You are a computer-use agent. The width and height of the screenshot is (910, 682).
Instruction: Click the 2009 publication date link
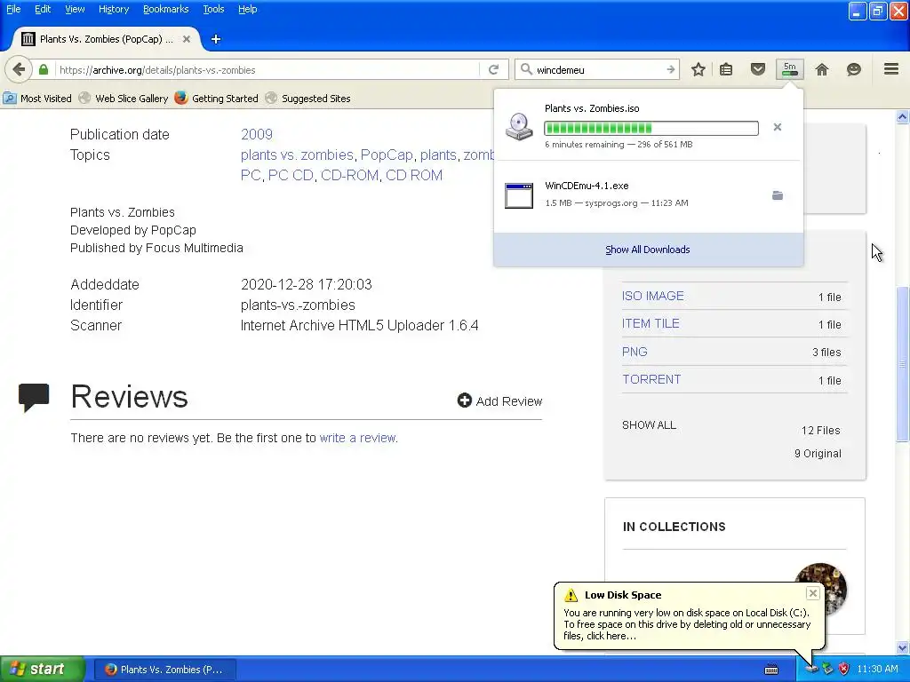tap(257, 135)
